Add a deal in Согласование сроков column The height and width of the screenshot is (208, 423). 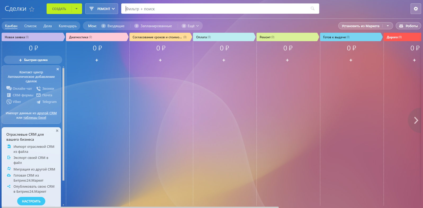click(160, 60)
